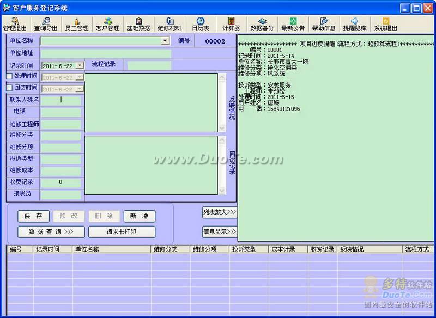This screenshot has height=318, width=436.
Task: Expand the 单位名称 combo box
Action: pos(165,41)
